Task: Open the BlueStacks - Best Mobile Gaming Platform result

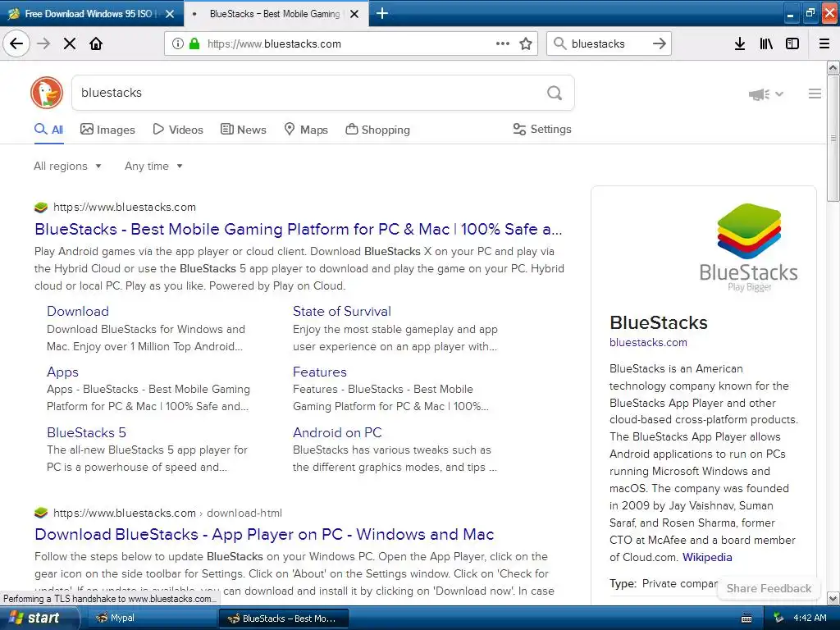Action: click(x=299, y=230)
